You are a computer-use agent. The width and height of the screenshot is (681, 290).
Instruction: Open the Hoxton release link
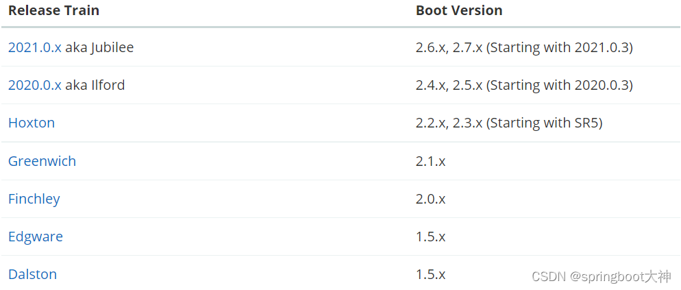pos(32,123)
